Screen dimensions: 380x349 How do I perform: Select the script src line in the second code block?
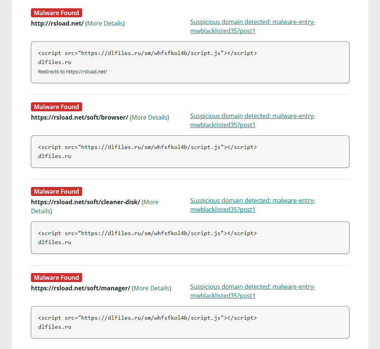point(147,147)
